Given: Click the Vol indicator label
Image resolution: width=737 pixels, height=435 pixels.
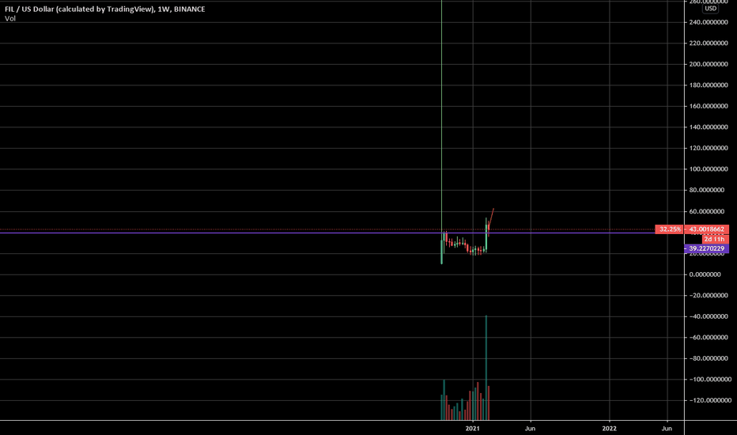Looking at the screenshot, I should (9, 18).
